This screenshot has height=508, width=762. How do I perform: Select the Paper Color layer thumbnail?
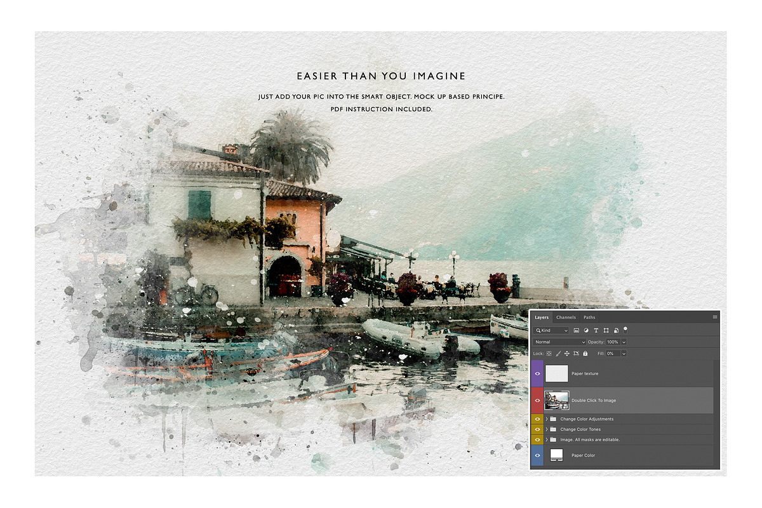coord(556,455)
